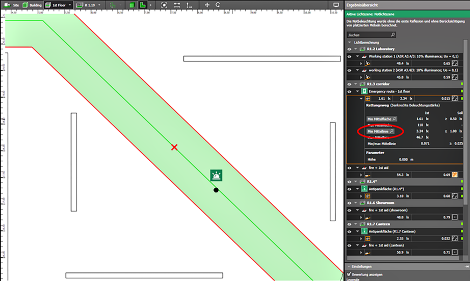This screenshot has width=470, height=281.
Task: Switch to the Building view
Action: pyautogui.click(x=32, y=4)
